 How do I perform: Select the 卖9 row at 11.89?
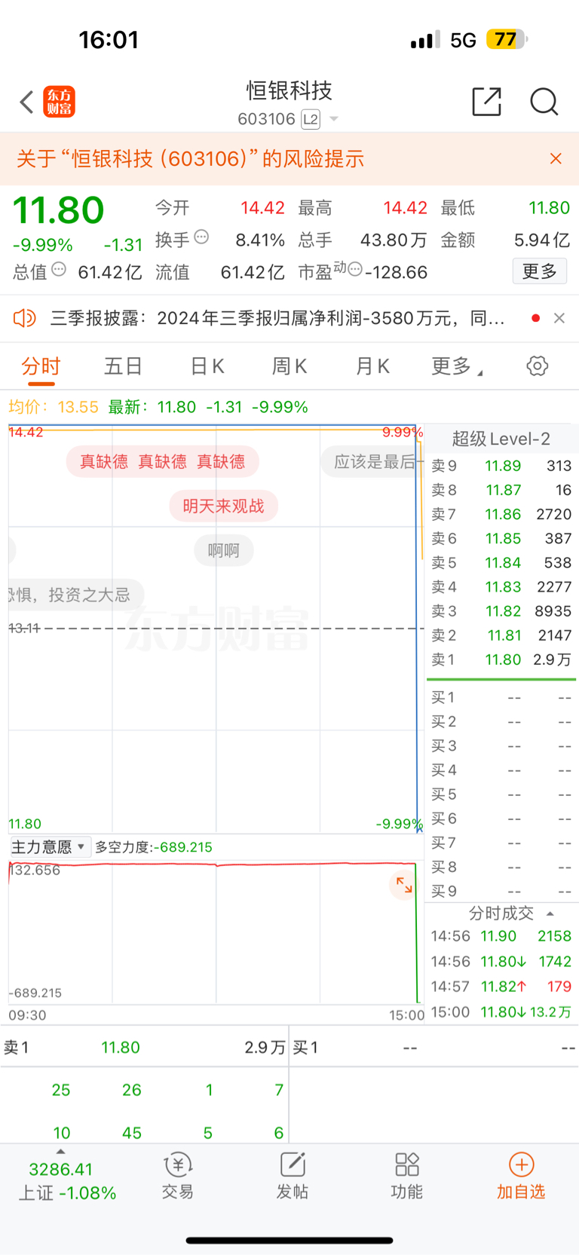click(x=501, y=466)
